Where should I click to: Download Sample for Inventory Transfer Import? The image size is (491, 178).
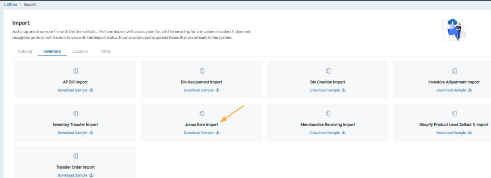coord(72,132)
